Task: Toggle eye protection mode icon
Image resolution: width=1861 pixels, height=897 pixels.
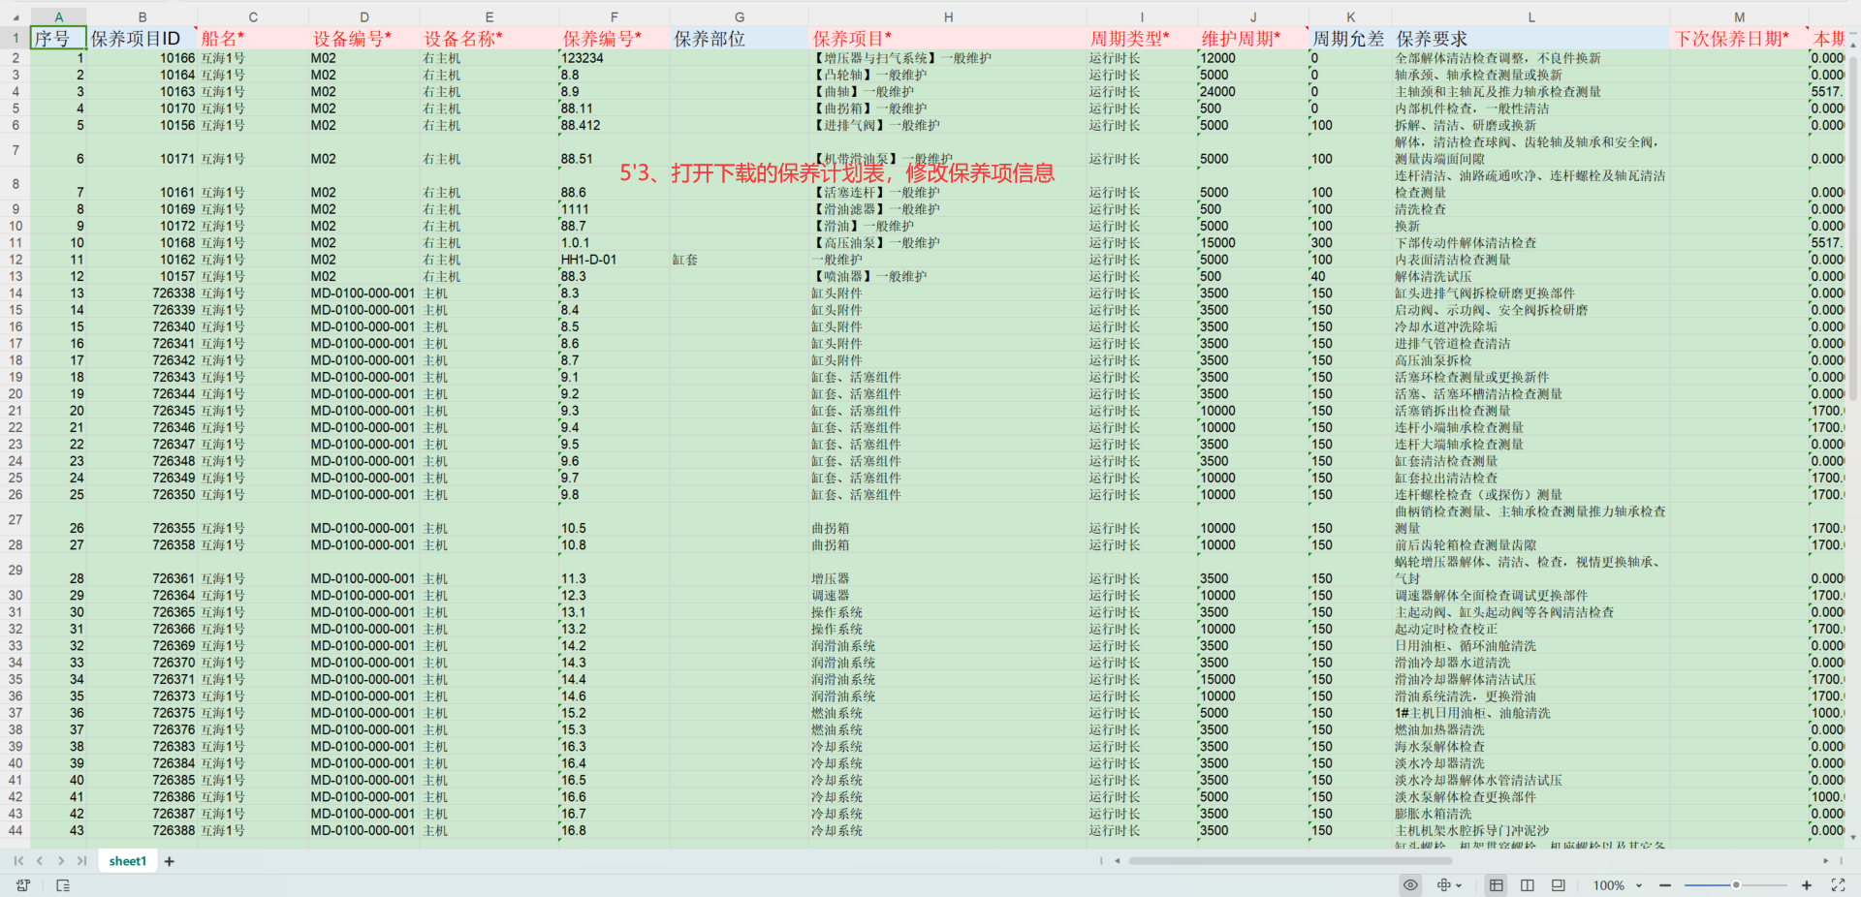Action: pyautogui.click(x=1410, y=885)
